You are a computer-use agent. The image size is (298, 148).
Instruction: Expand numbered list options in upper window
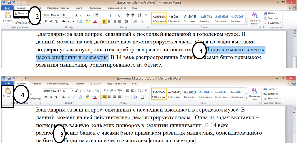115,15
